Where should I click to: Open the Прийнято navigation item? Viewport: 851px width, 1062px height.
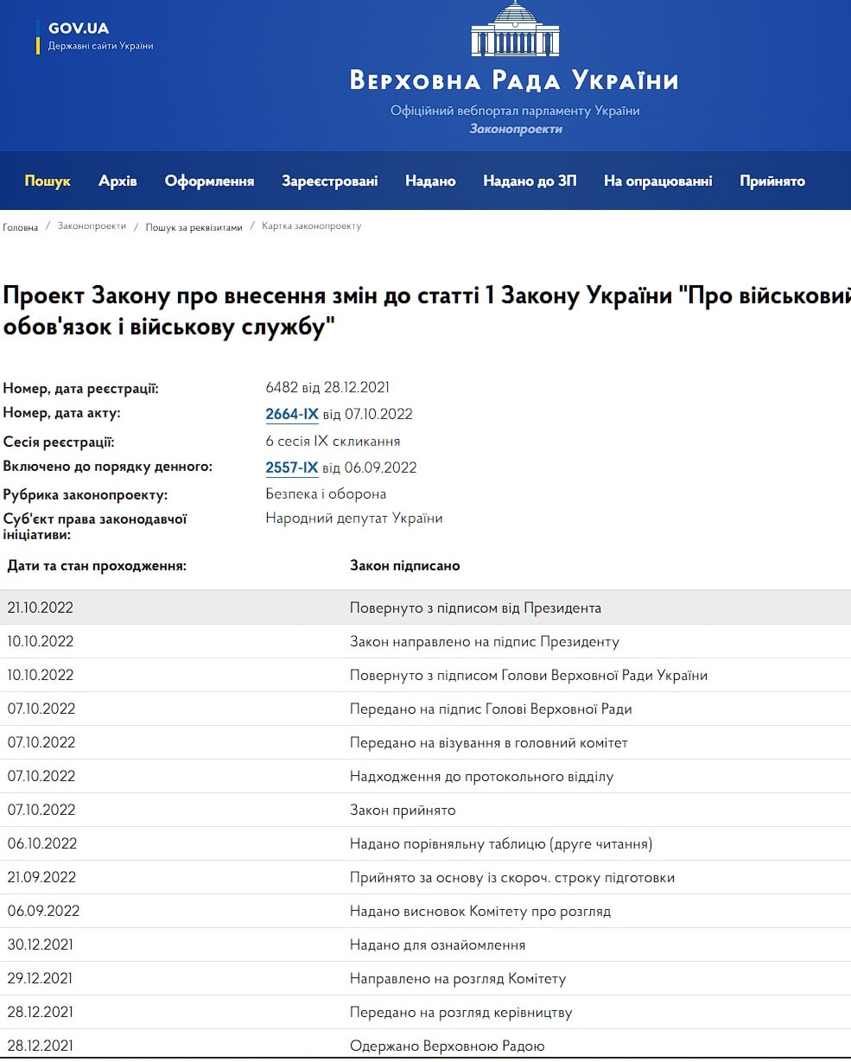(x=772, y=181)
